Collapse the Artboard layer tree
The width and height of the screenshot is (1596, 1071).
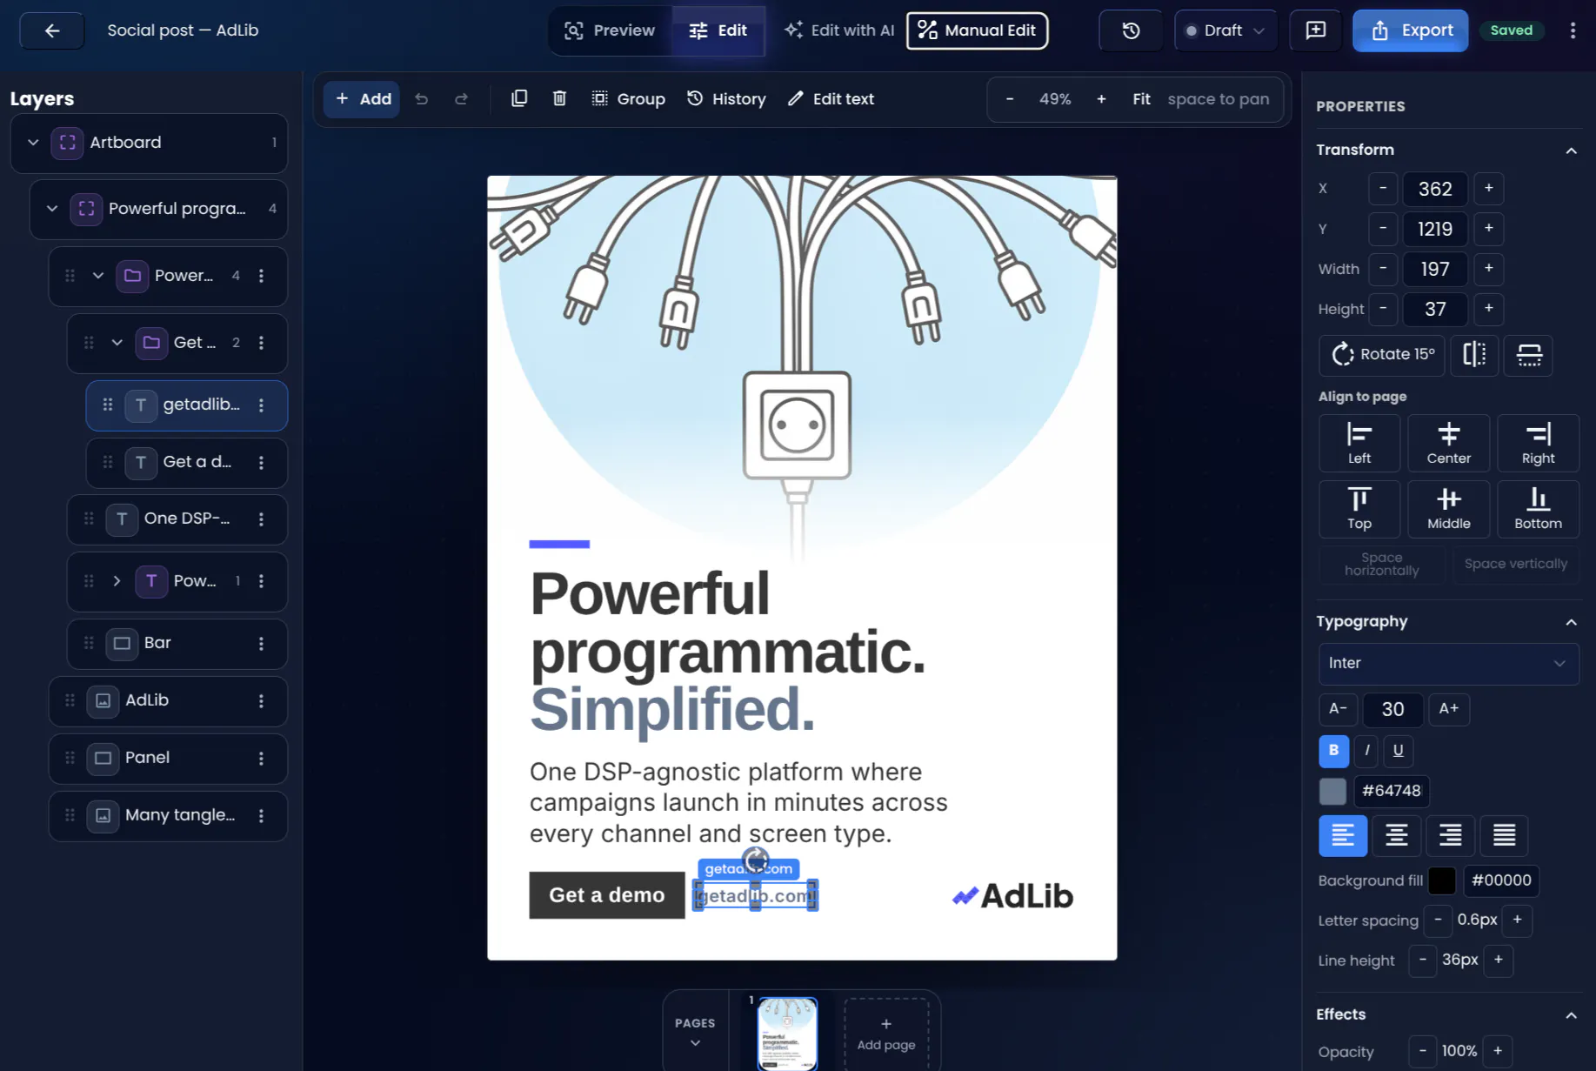33,143
